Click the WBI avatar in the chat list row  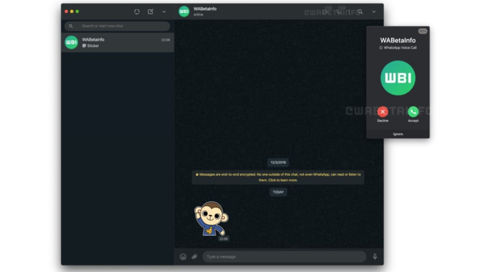click(71, 42)
